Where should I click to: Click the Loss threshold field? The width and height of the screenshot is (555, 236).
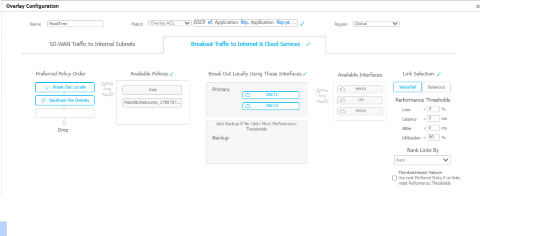coord(434,109)
